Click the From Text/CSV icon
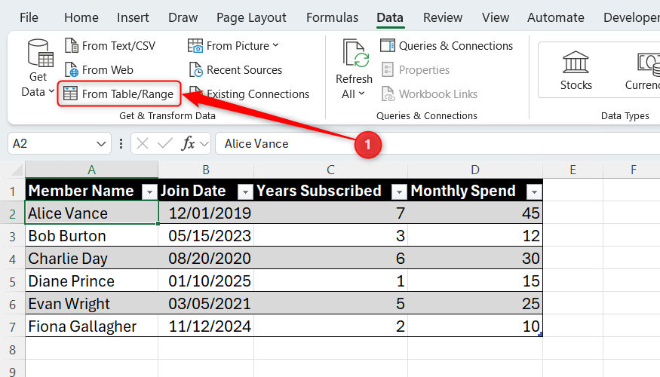 (x=72, y=45)
